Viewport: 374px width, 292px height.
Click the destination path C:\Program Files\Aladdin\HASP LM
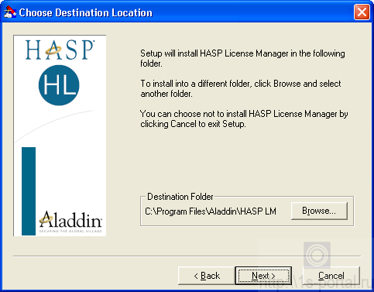211,211
